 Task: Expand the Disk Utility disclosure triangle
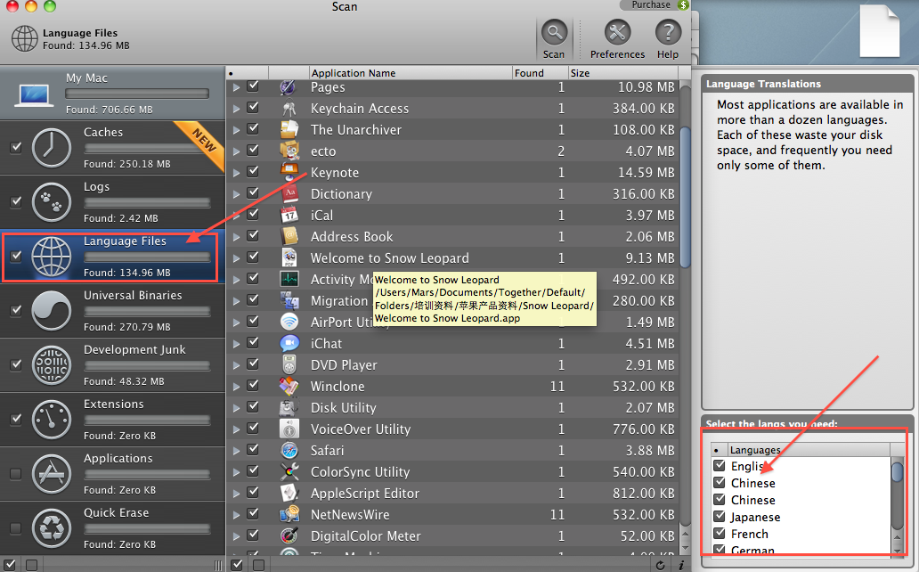(x=236, y=408)
